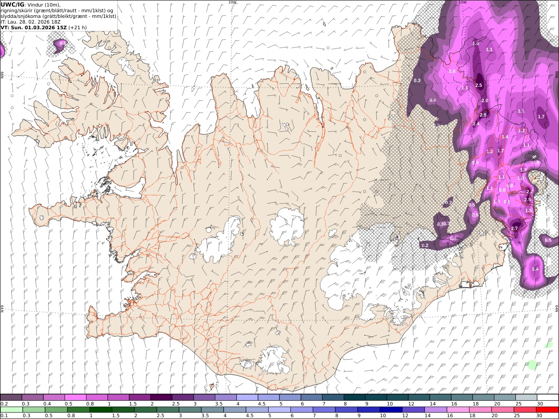The image size is (559, 419).
Task: Click the 2.9 snowfall value label on the map
Action: pos(483,115)
